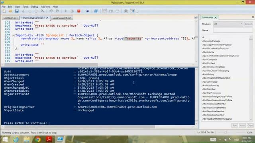
Task: Switch to the savePassword.ps1 tab
Action: pyautogui.click(x=62, y=18)
